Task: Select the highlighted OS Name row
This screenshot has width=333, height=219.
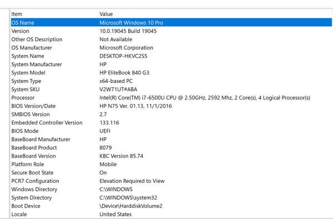Action: click(x=171, y=23)
